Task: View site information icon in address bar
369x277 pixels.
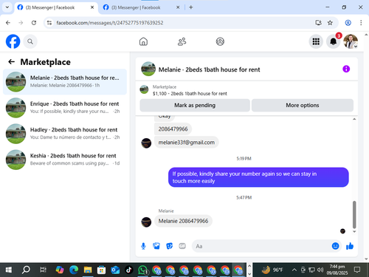Action: [49, 23]
